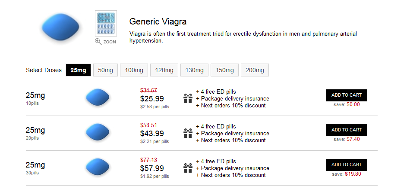Pick the 130mg dose

[194, 70]
